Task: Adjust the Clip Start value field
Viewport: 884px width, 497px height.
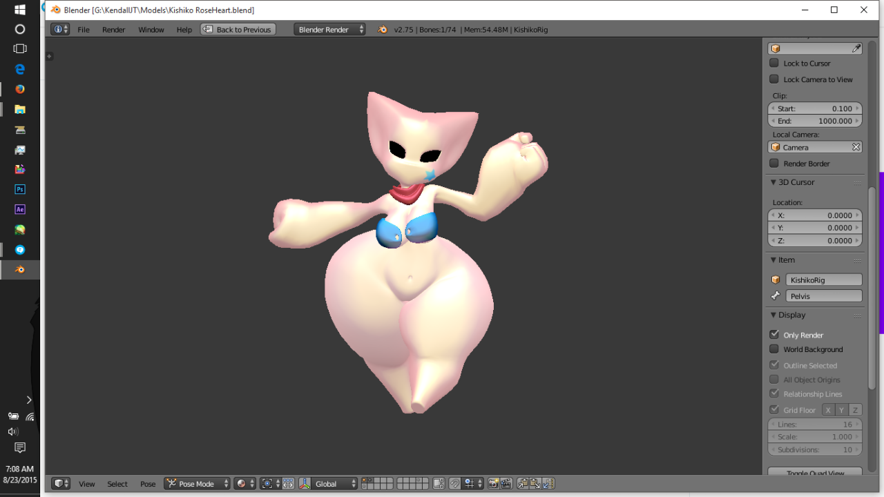Action: point(815,108)
